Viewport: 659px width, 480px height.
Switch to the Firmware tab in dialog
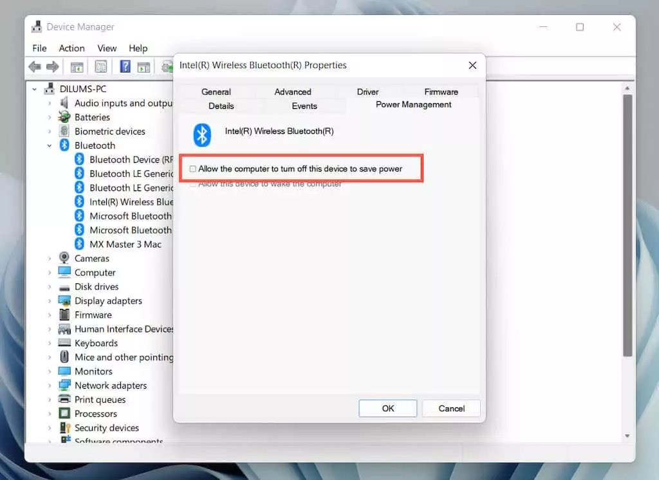[441, 91]
